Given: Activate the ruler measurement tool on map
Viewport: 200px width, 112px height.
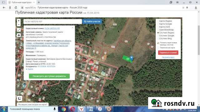Looking at the screenshot, I should pos(19,30).
